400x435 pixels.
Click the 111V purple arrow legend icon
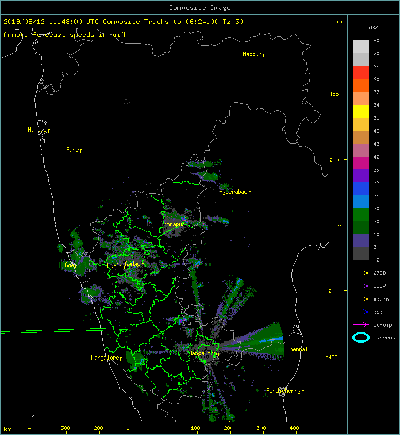coord(361,286)
